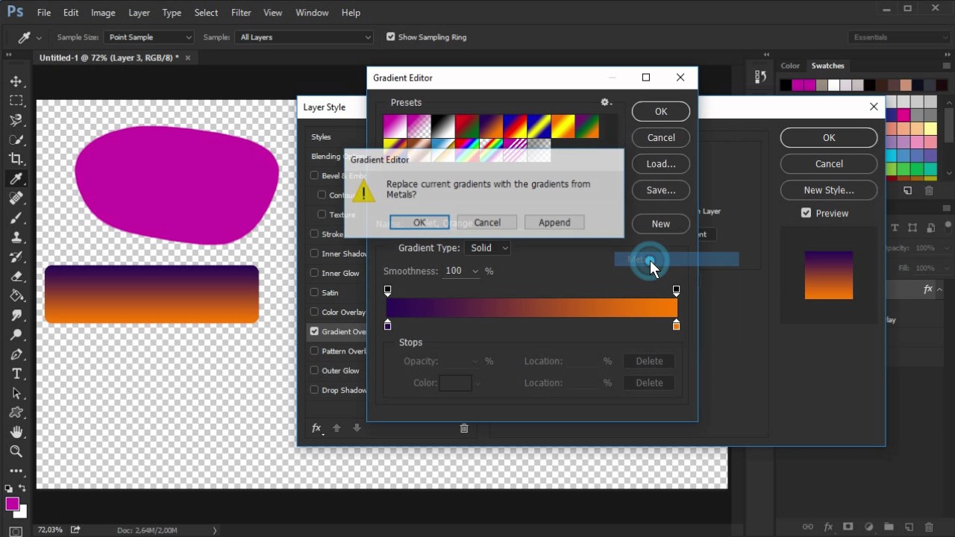Open the Filter menu

tap(241, 13)
